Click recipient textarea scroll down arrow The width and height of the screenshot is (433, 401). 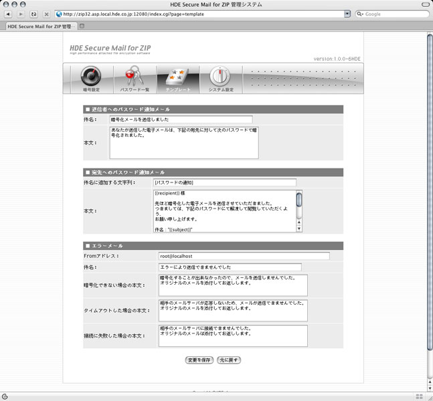[x=299, y=229]
